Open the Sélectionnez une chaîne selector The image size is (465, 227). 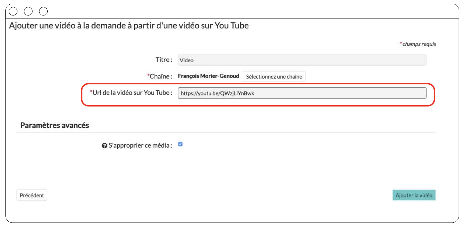[274, 76]
